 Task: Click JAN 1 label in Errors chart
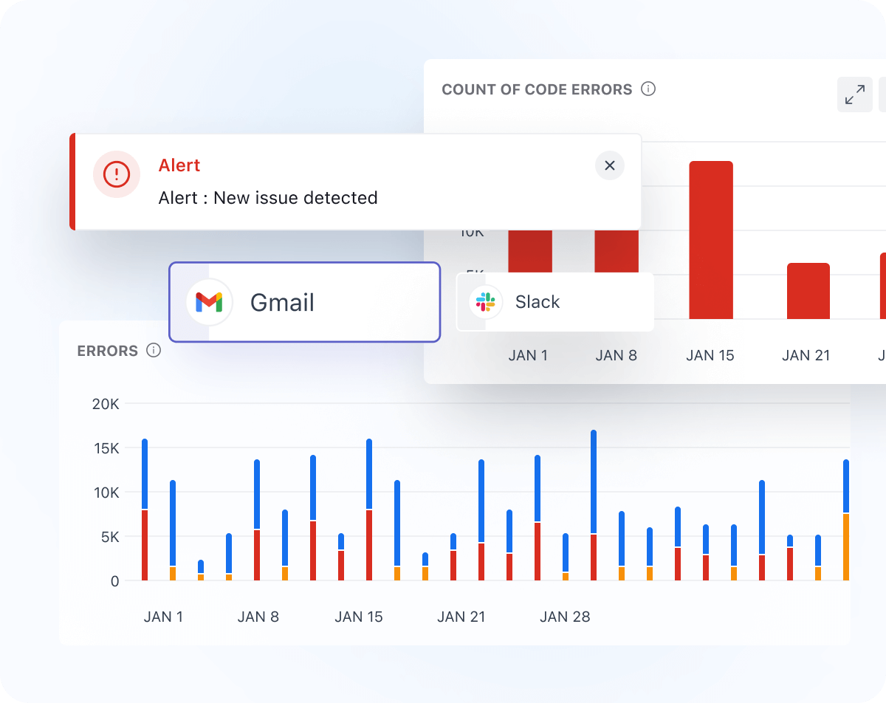pos(163,617)
